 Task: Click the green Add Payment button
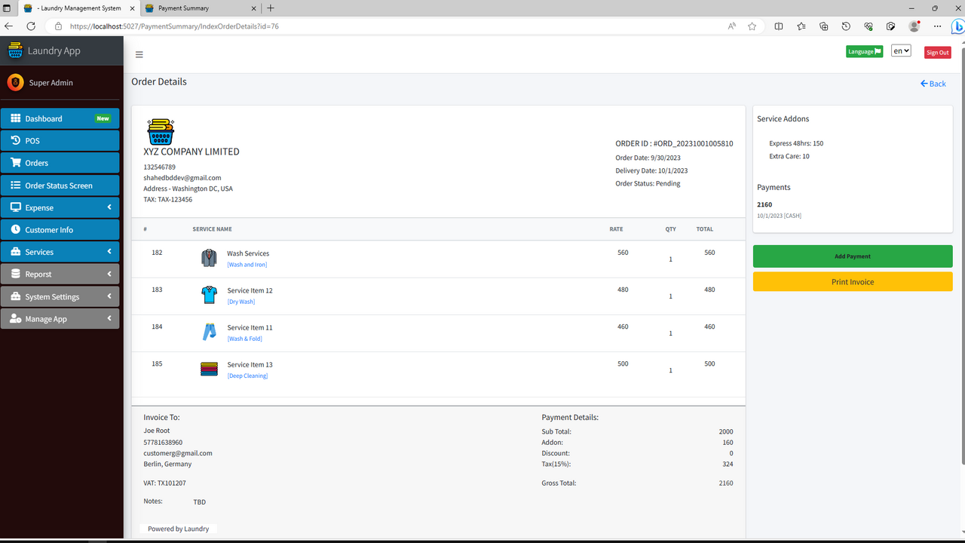(x=852, y=256)
